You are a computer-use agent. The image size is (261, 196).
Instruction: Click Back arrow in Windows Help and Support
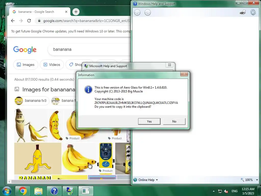pyautogui.click(x=137, y=12)
